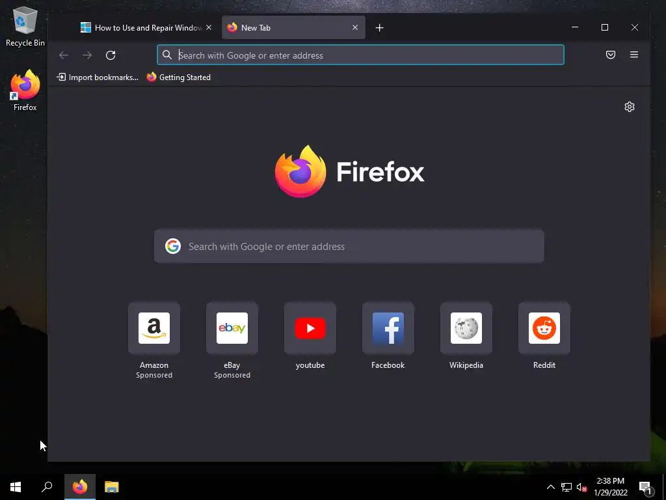The image size is (666, 500).
Task: Open File Explorer from the taskbar
Action: coord(112,487)
